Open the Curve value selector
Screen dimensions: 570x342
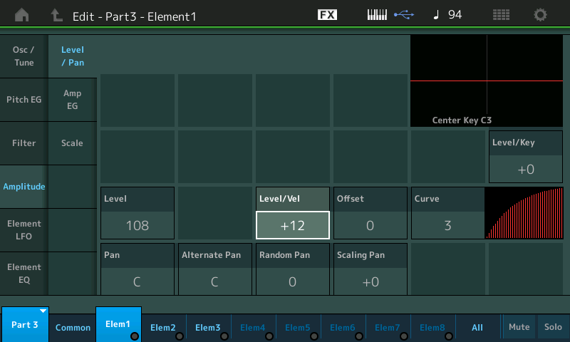coord(447,226)
